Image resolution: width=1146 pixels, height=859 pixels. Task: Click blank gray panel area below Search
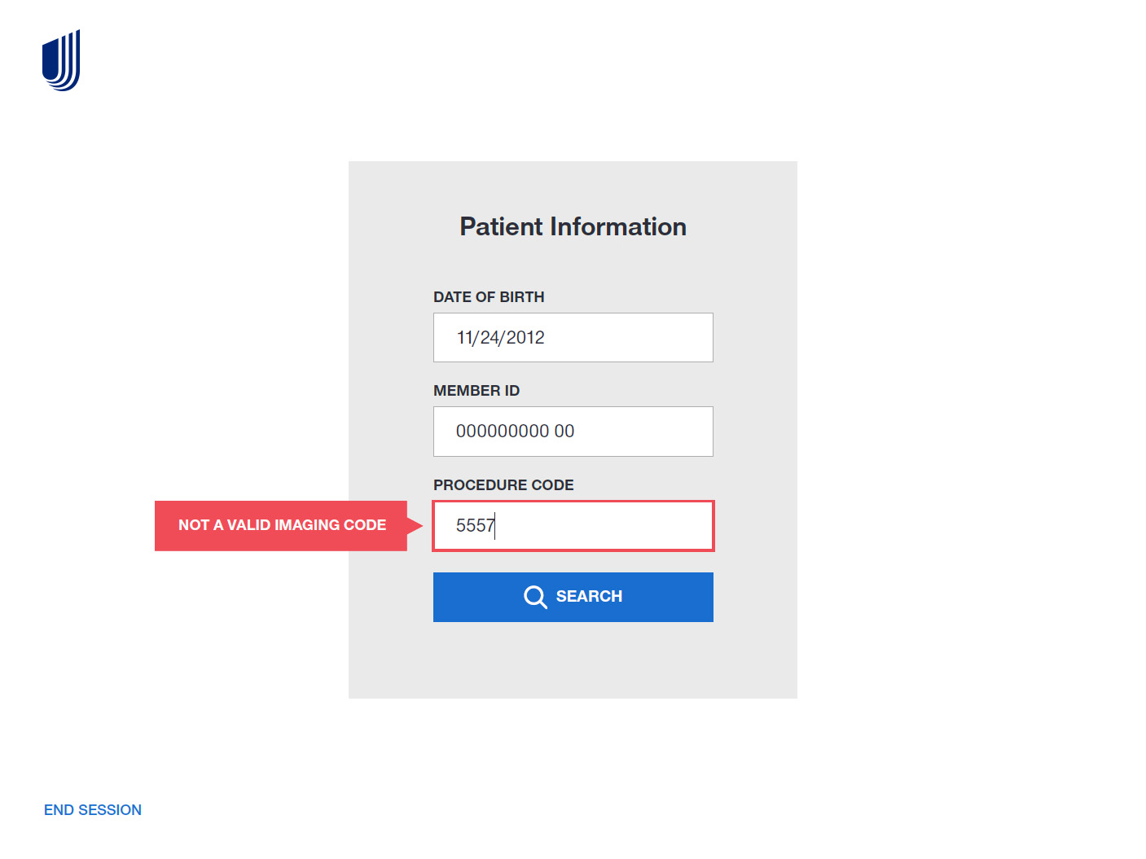pyautogui.click(x=573, y=660)
